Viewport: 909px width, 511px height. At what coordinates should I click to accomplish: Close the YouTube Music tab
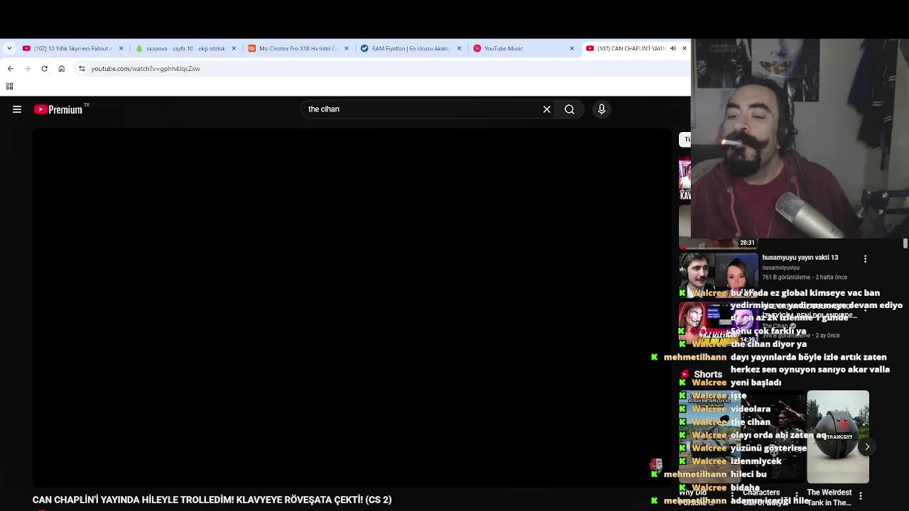click(572, 48)
